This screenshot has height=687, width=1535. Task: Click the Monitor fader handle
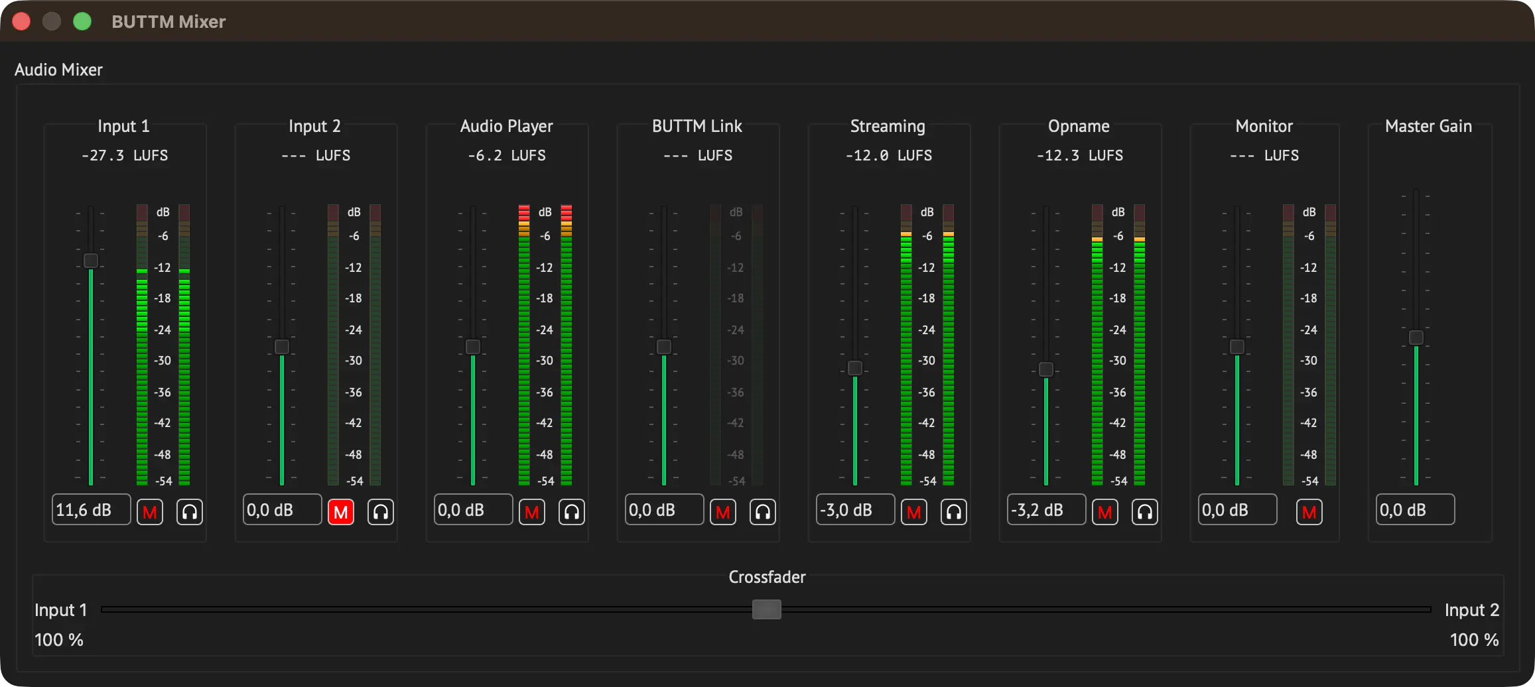[x=1237, y=347]
